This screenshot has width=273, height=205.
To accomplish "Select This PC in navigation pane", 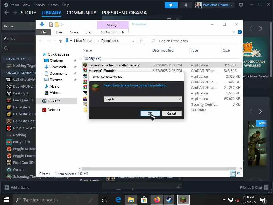I will 54,101.
